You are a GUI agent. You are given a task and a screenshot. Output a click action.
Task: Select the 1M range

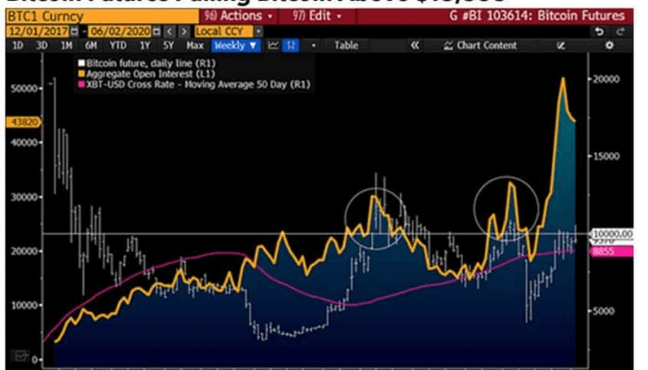[x=66, y=45]
